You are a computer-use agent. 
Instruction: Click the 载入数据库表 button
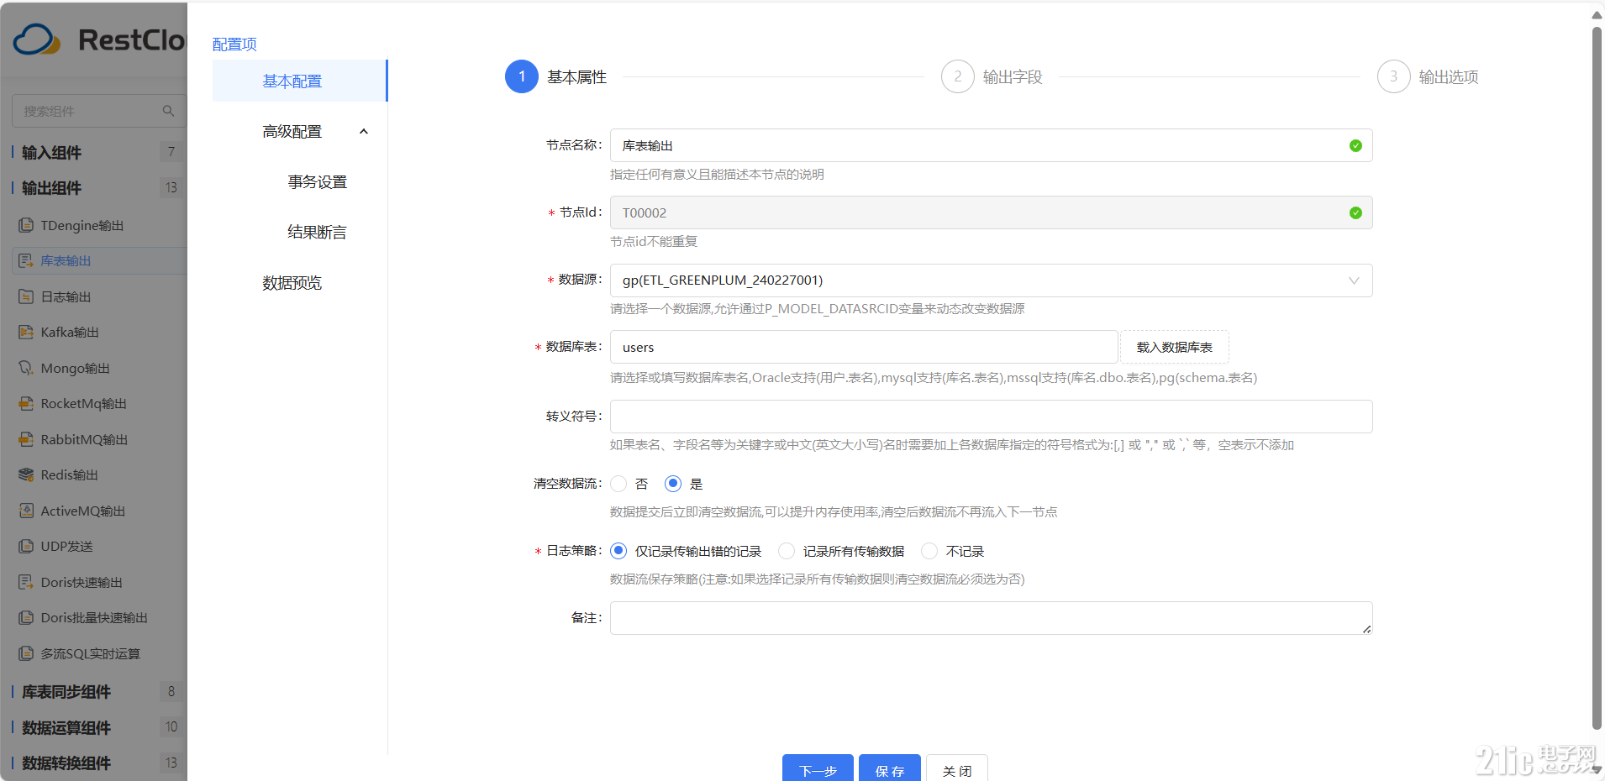1175,347
